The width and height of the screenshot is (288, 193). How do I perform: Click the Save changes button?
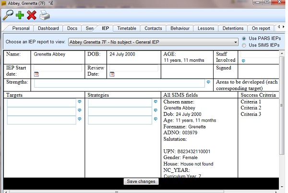coord(141,182)
